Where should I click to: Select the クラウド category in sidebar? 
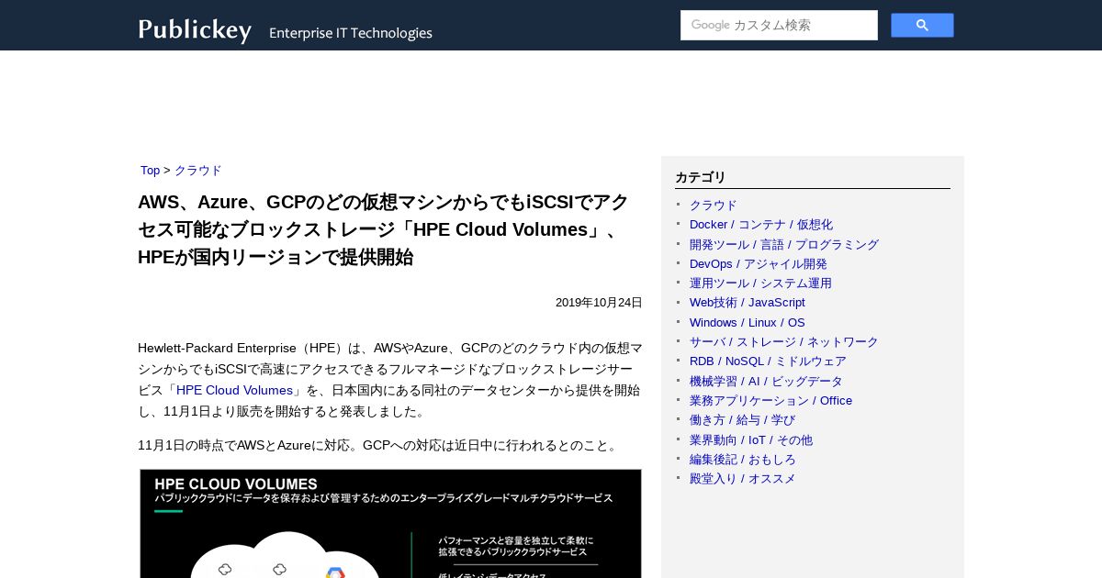714,206
